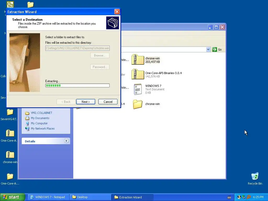Cancel the extraction in the wizard

[108, 102]
